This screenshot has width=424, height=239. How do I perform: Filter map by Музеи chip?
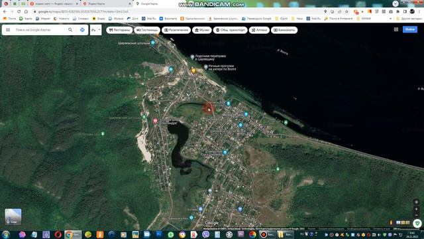pyautogui.click(x=202, y=30)
